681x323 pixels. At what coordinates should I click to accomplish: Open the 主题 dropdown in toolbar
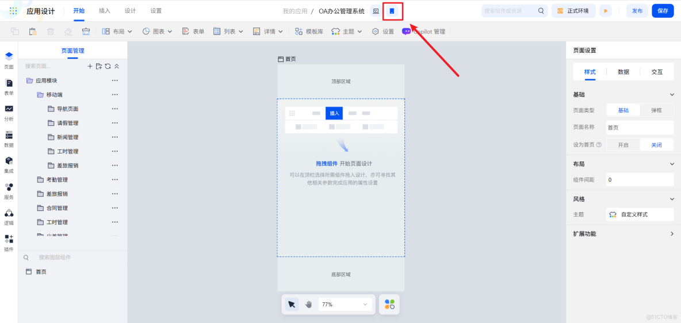[x=347, y=31]
